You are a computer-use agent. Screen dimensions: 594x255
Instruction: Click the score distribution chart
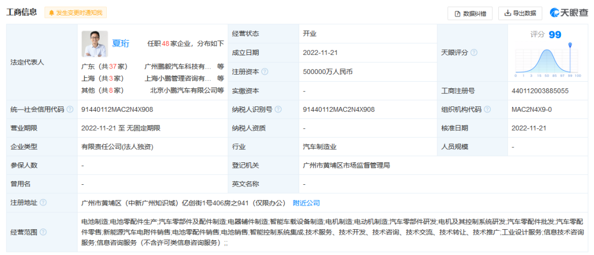click(548, 60)
